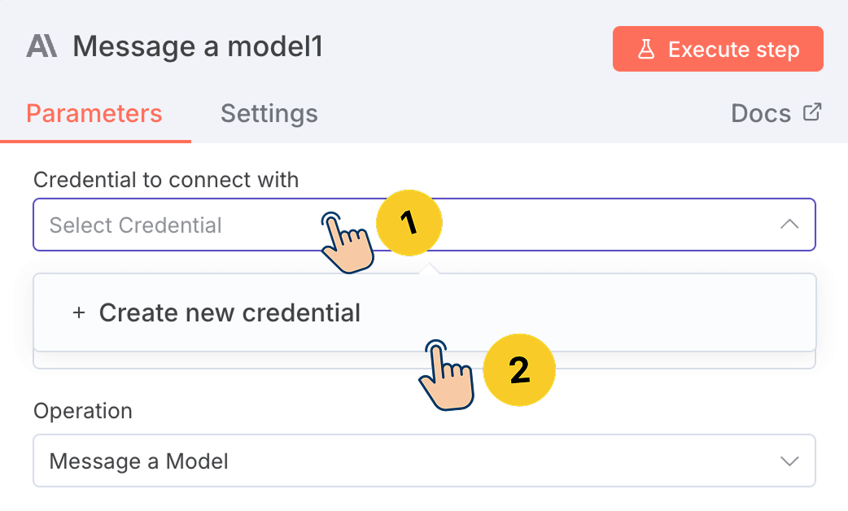Click the external link icon beside Docs
The width and height of the screenshot is (848, 511).
tap(812, 112)
